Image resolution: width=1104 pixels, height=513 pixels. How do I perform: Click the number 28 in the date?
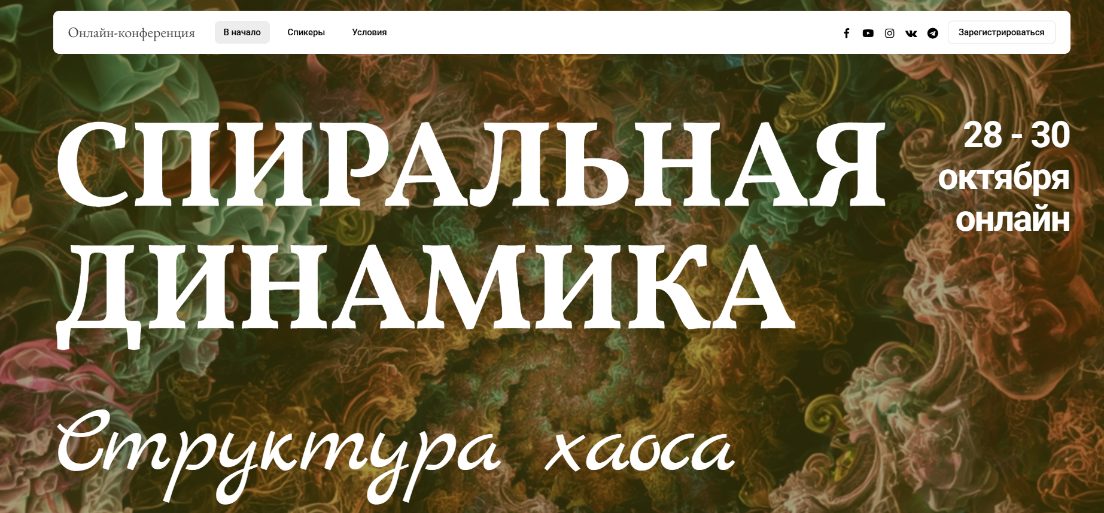982,135
